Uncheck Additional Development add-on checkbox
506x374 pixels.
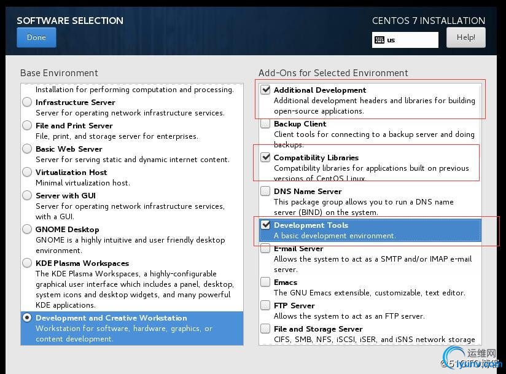[x=265, y=90]
